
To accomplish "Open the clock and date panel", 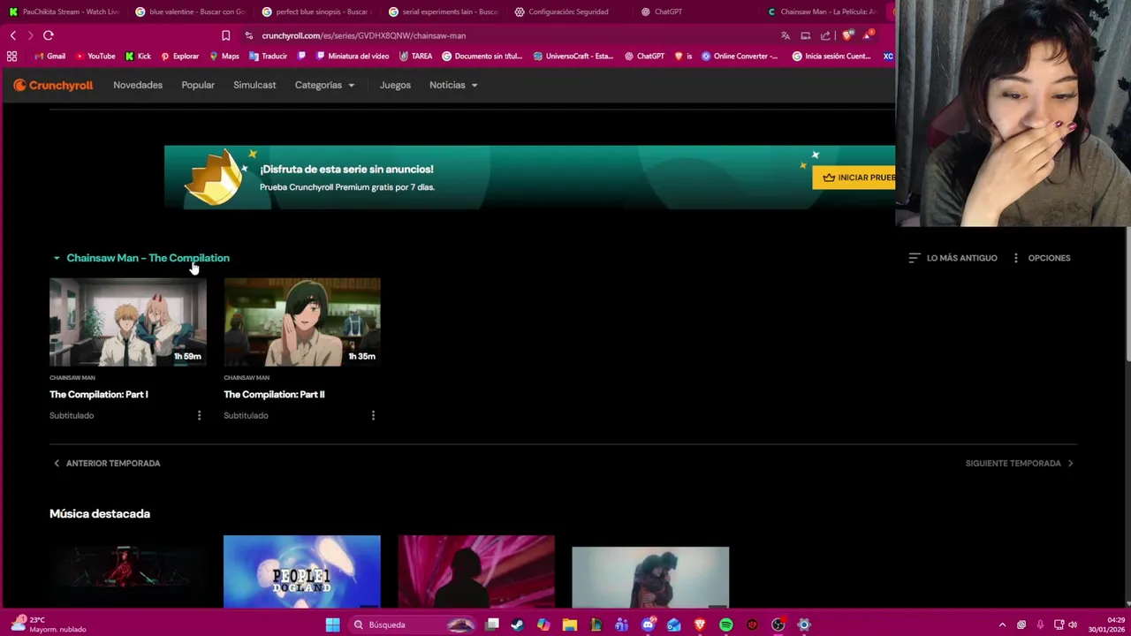I will coord(1107,625).
